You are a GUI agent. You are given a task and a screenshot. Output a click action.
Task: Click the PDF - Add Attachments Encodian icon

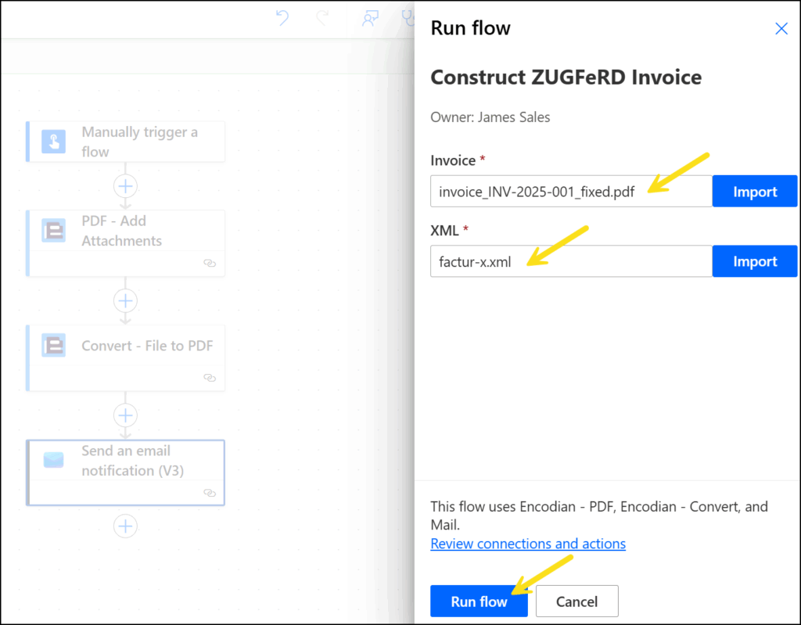click(53, 231)
